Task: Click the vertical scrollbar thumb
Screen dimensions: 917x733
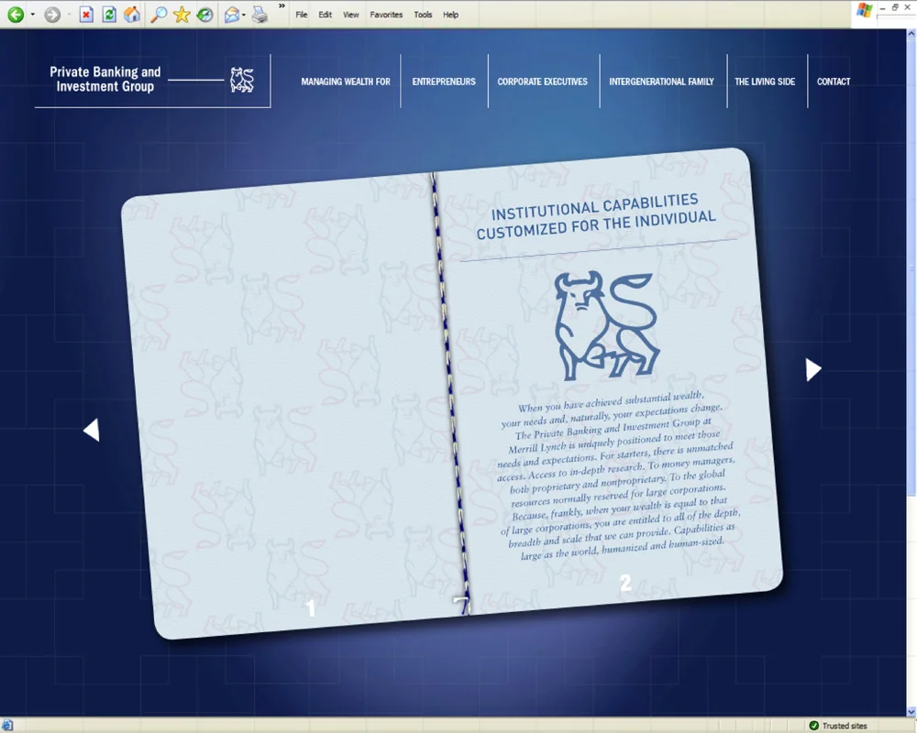Action: (x=911, y=268)
